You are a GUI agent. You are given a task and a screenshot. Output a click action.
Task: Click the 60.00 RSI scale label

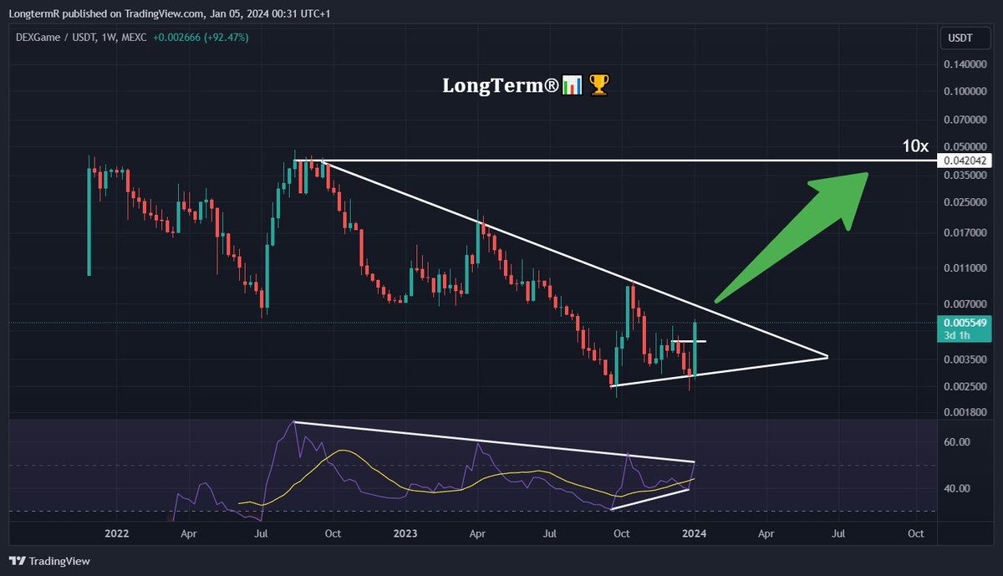click(x=957, y=442)
